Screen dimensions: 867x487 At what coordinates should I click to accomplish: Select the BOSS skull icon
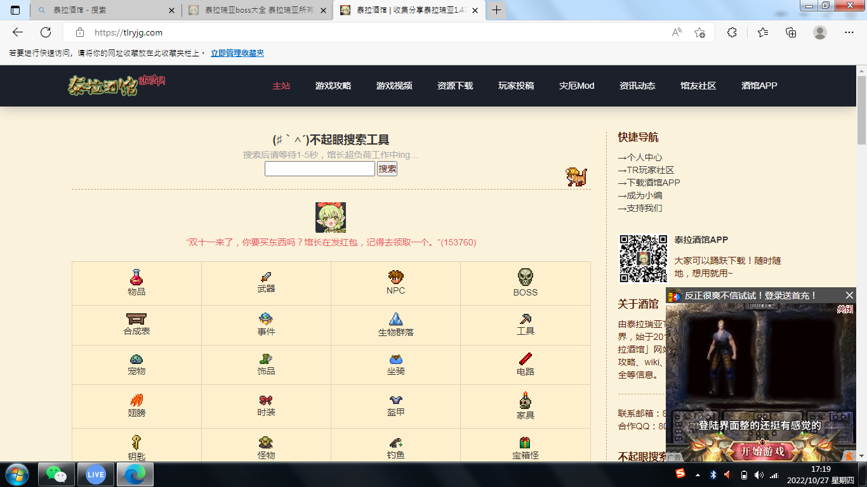point(525,277)
